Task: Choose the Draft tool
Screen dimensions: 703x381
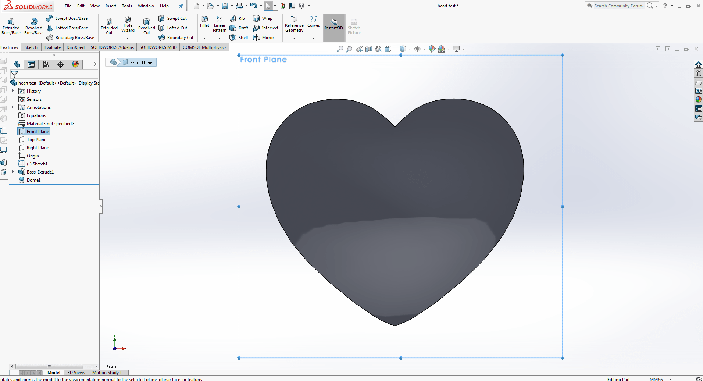Action: 239,28
